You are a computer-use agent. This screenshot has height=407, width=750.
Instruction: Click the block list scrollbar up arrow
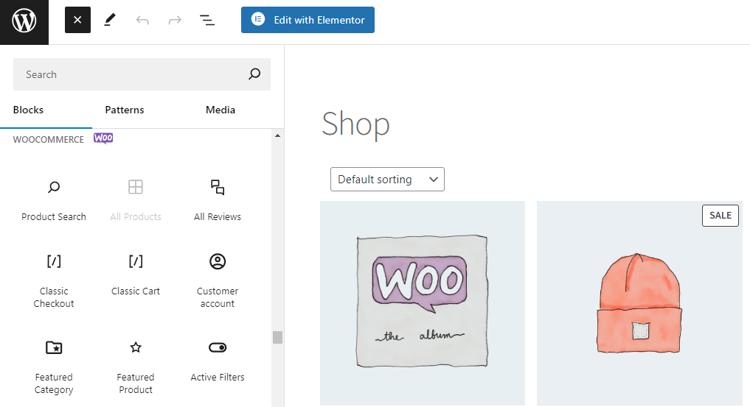[277, 136]
